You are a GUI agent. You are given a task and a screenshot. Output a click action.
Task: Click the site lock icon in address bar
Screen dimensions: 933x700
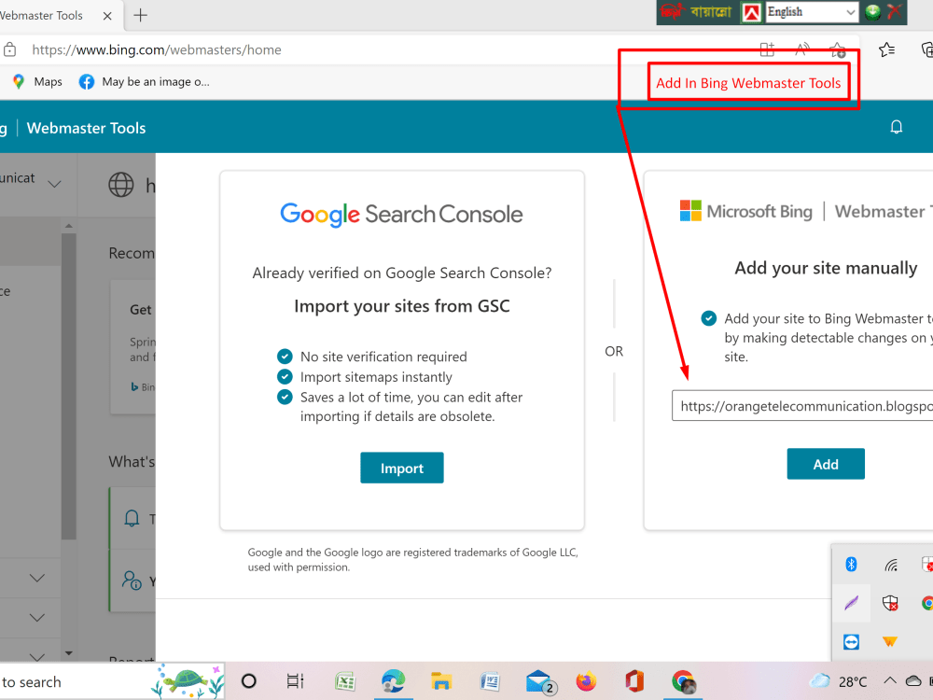9,49
